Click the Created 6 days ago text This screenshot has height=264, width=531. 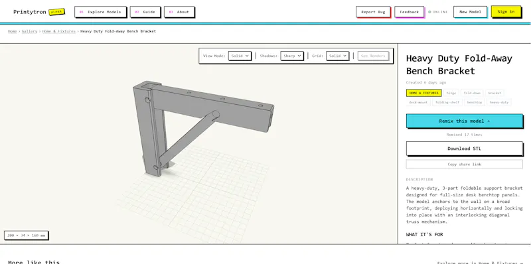pos(426,83)
